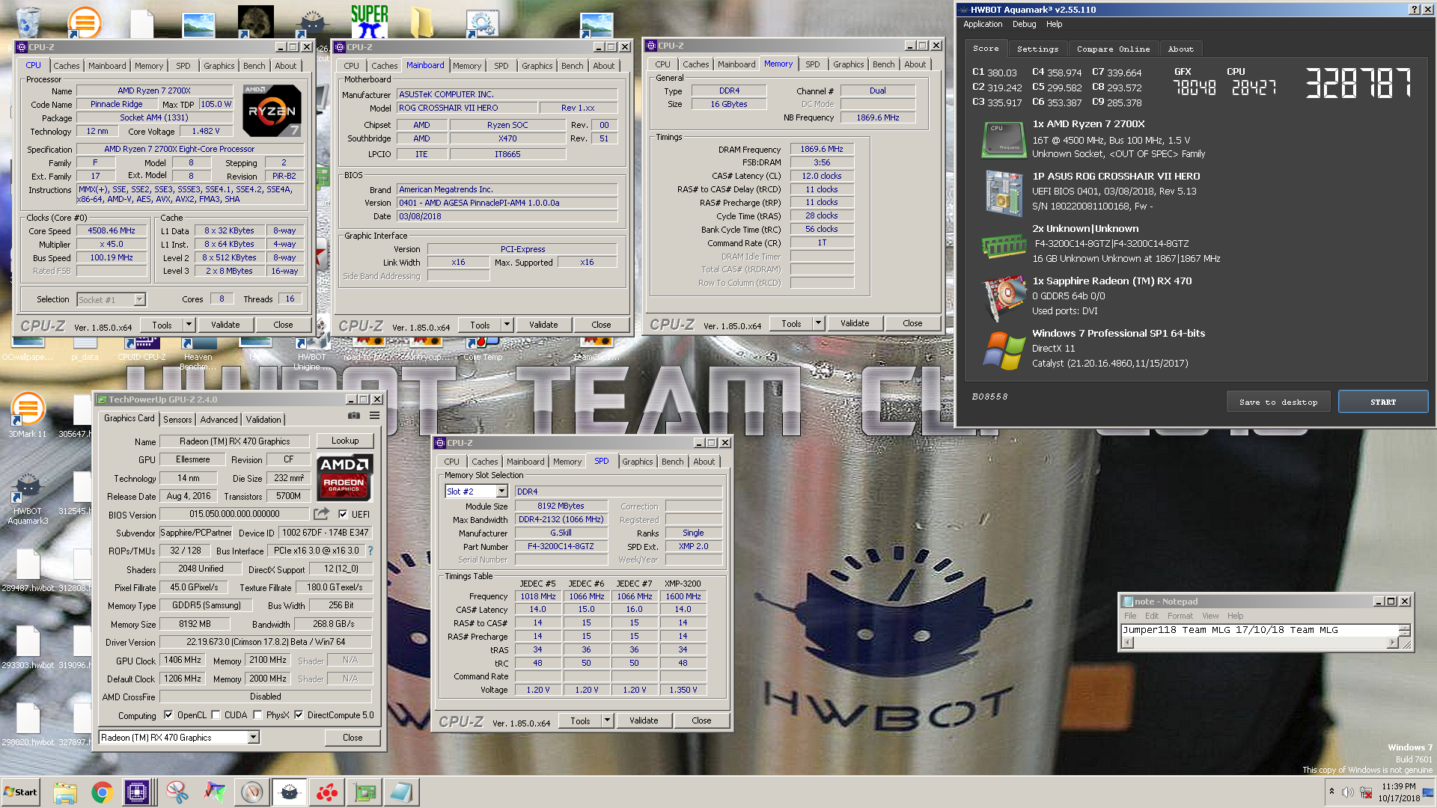Switch to the Sensors tab in GPU-Z

177,420
